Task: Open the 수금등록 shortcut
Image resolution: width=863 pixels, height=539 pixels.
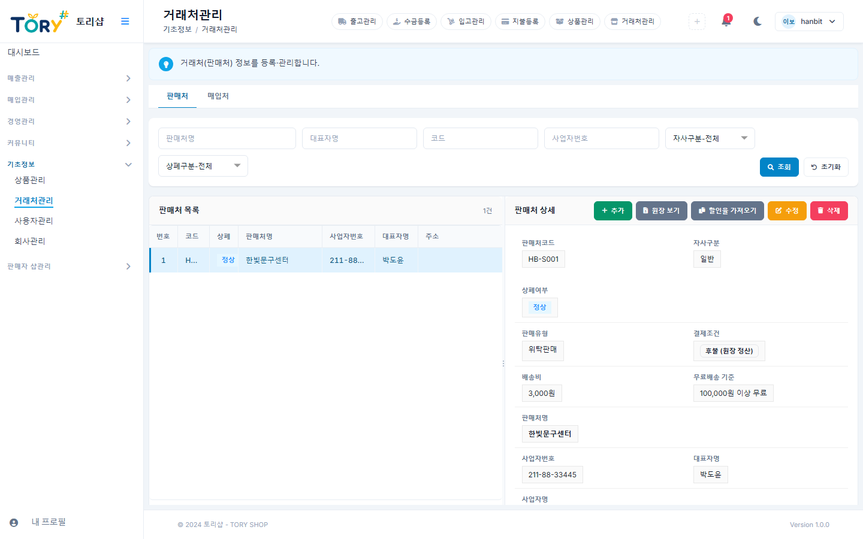Action: point(412,22)
